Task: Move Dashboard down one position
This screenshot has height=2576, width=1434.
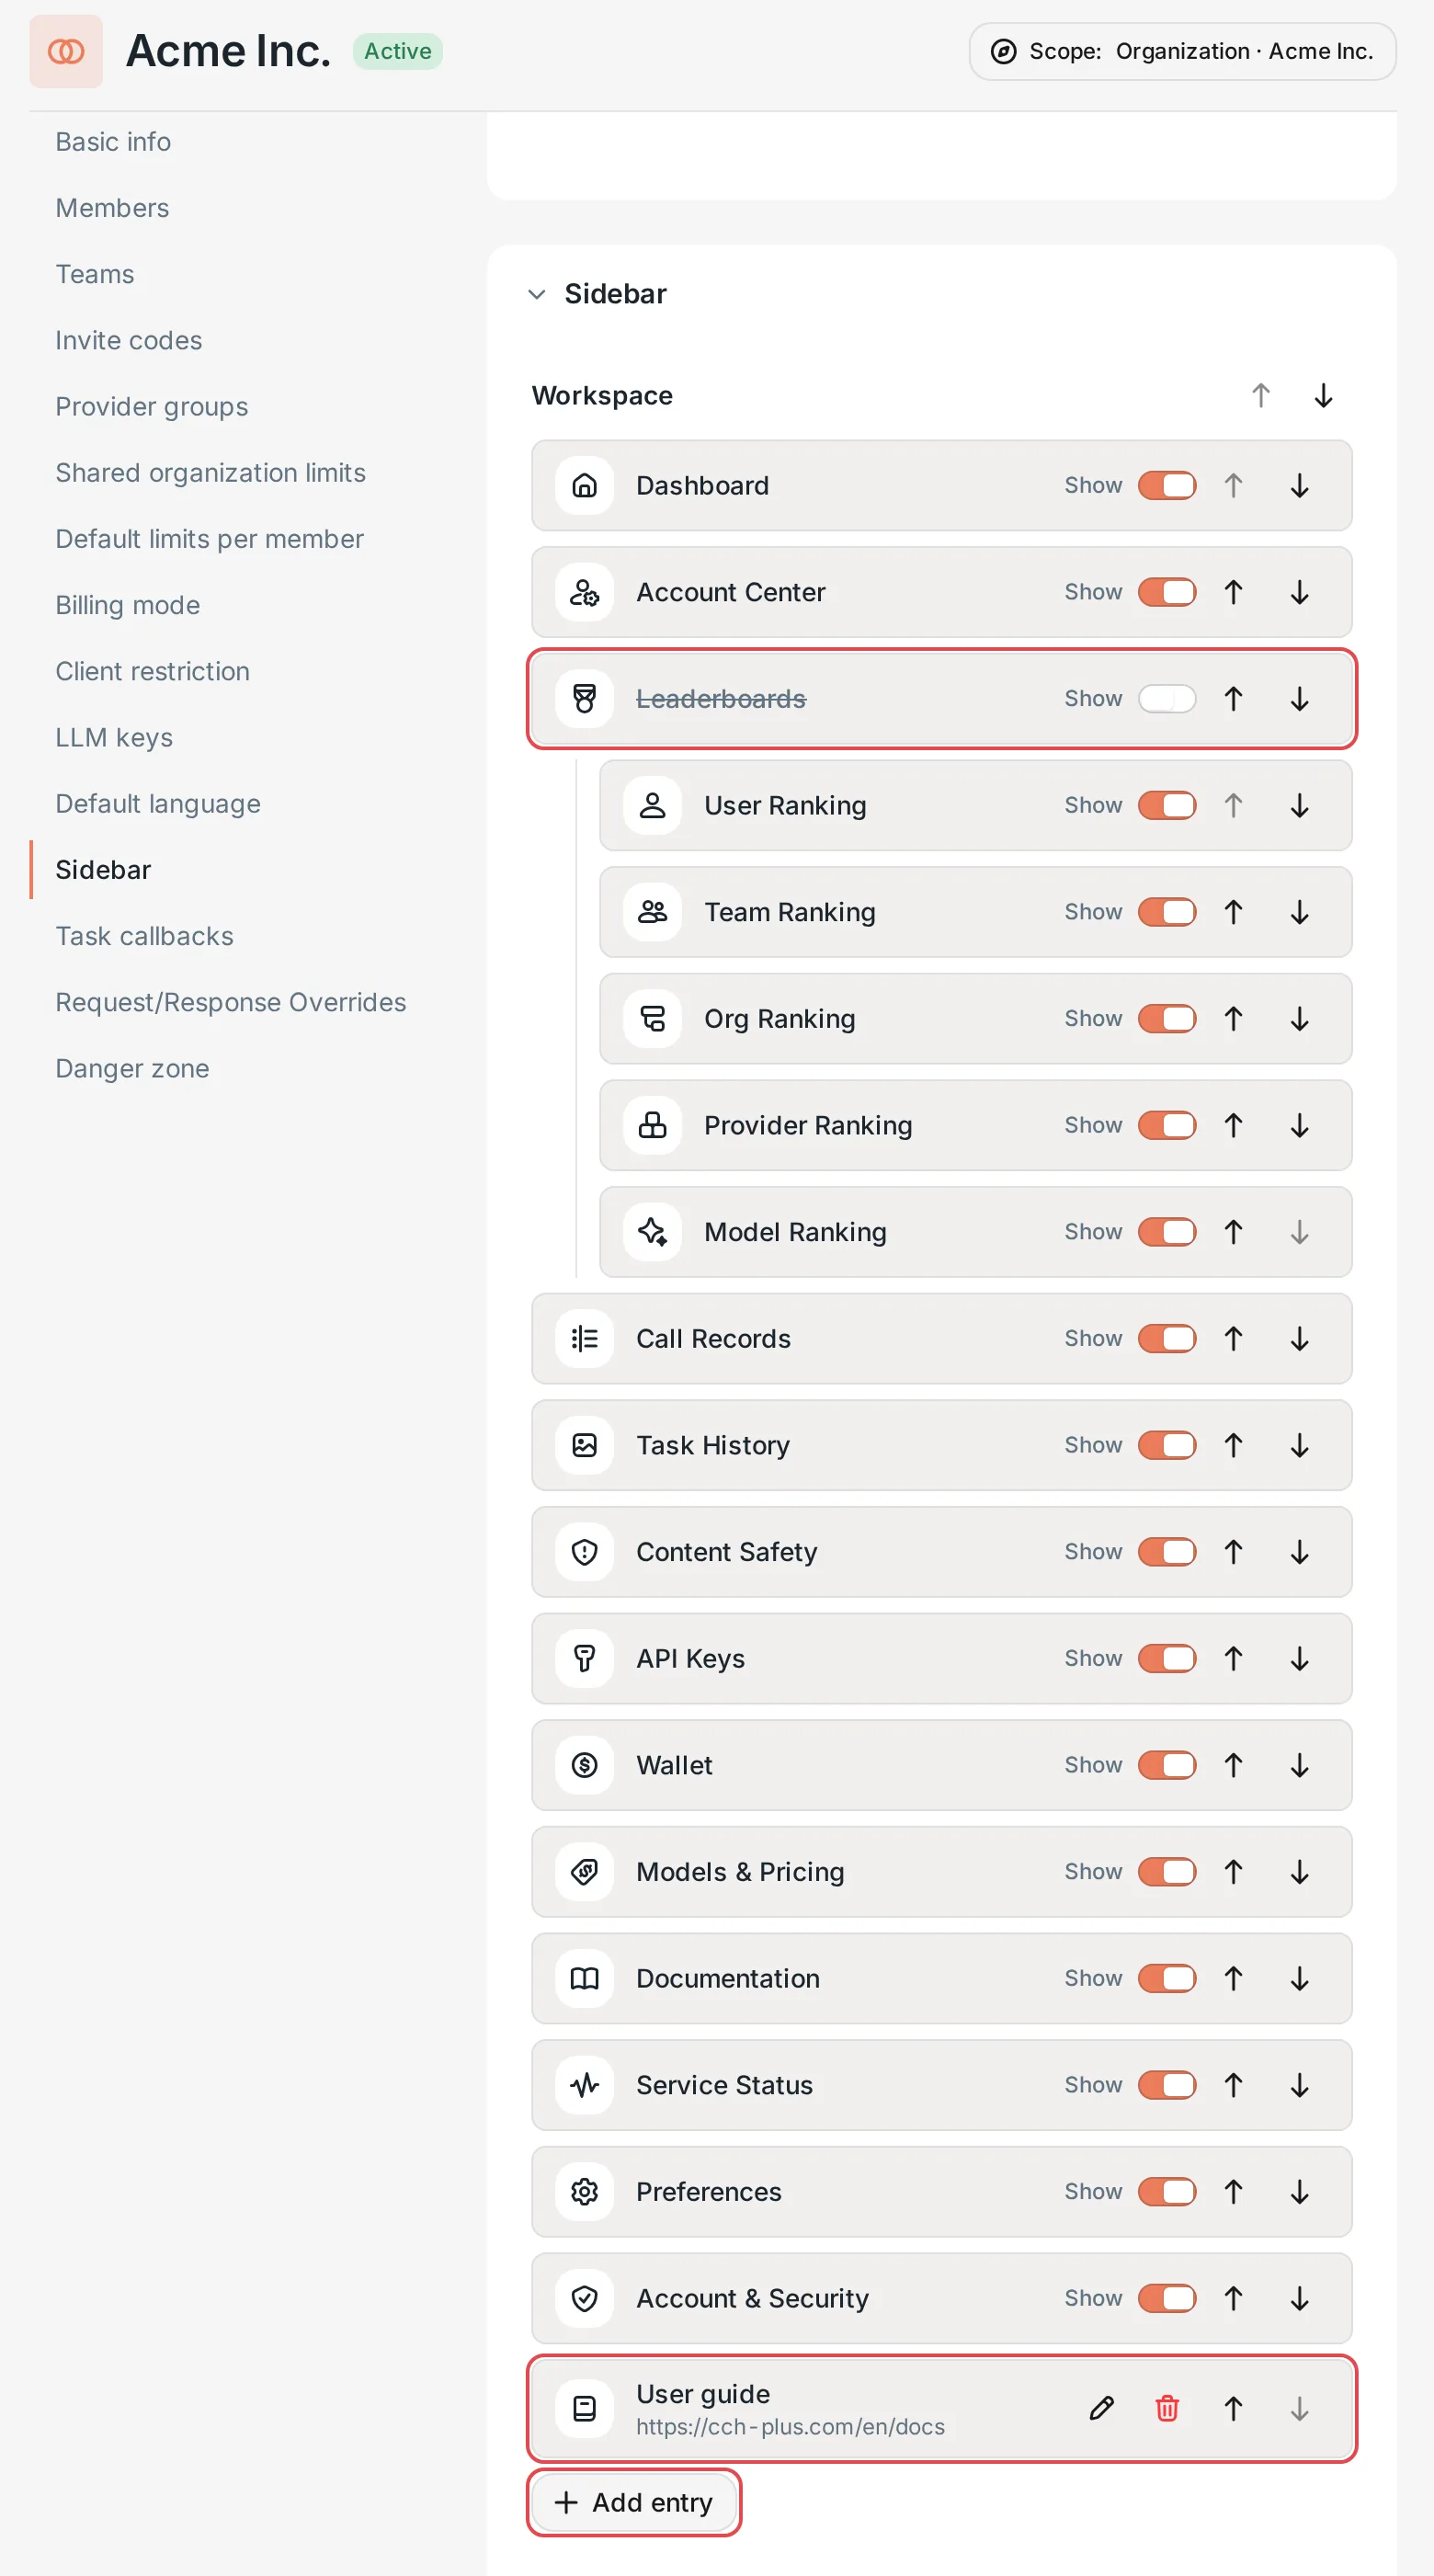Action: [1299, 485]
